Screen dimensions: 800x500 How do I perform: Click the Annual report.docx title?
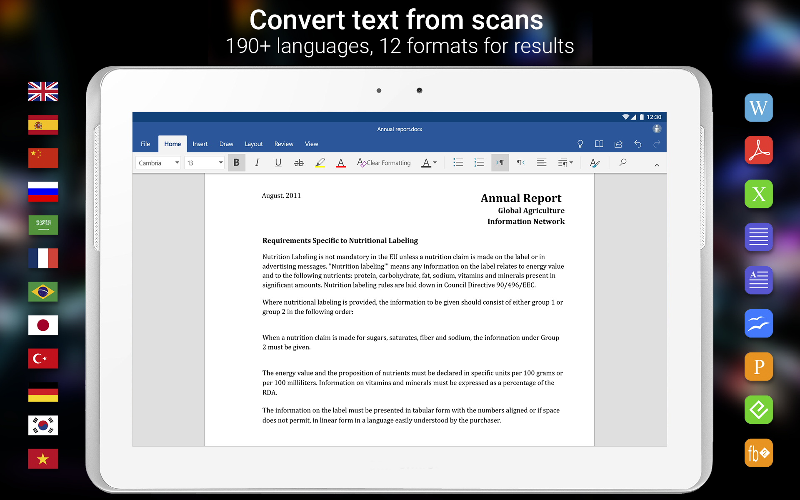point(400,129)
